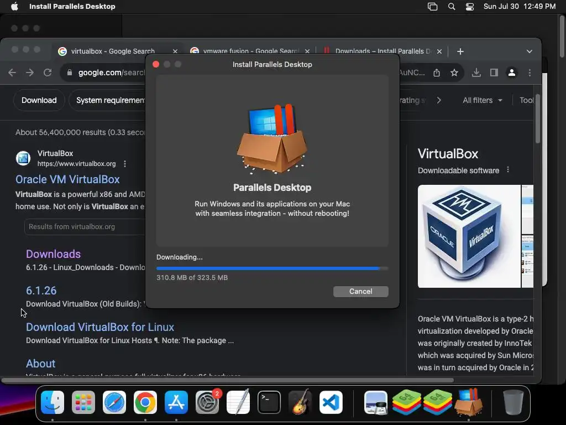This screenshot has height=425, width=566.
Task: Select the System requirements filter chip
Action: 108,100
